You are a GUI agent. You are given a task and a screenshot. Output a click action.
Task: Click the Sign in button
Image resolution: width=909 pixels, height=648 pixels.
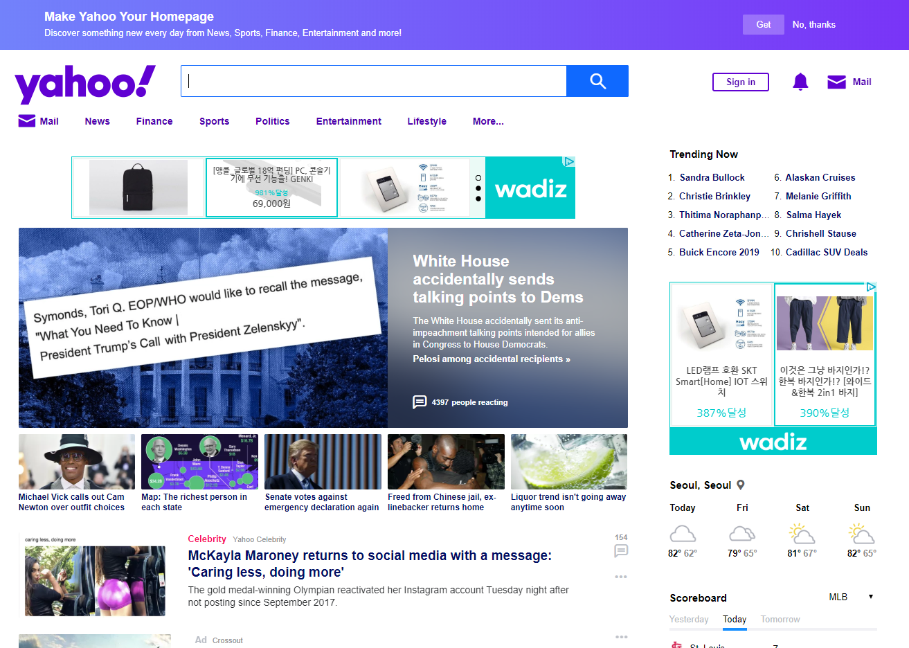point(741,82)
